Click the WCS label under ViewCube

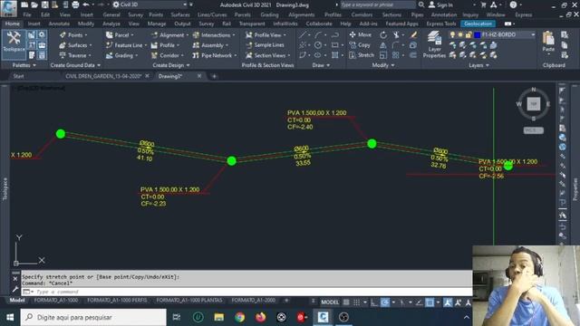[x=534, y=130]
